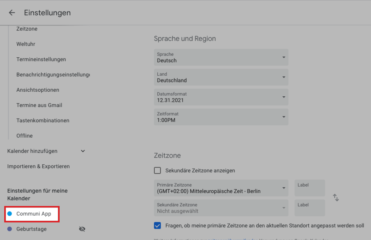
Task: Uncheck the ask to update primary time zone option
Action: point(157,225)
